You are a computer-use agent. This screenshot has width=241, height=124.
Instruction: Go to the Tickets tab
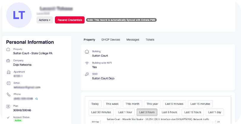(150, 40)
